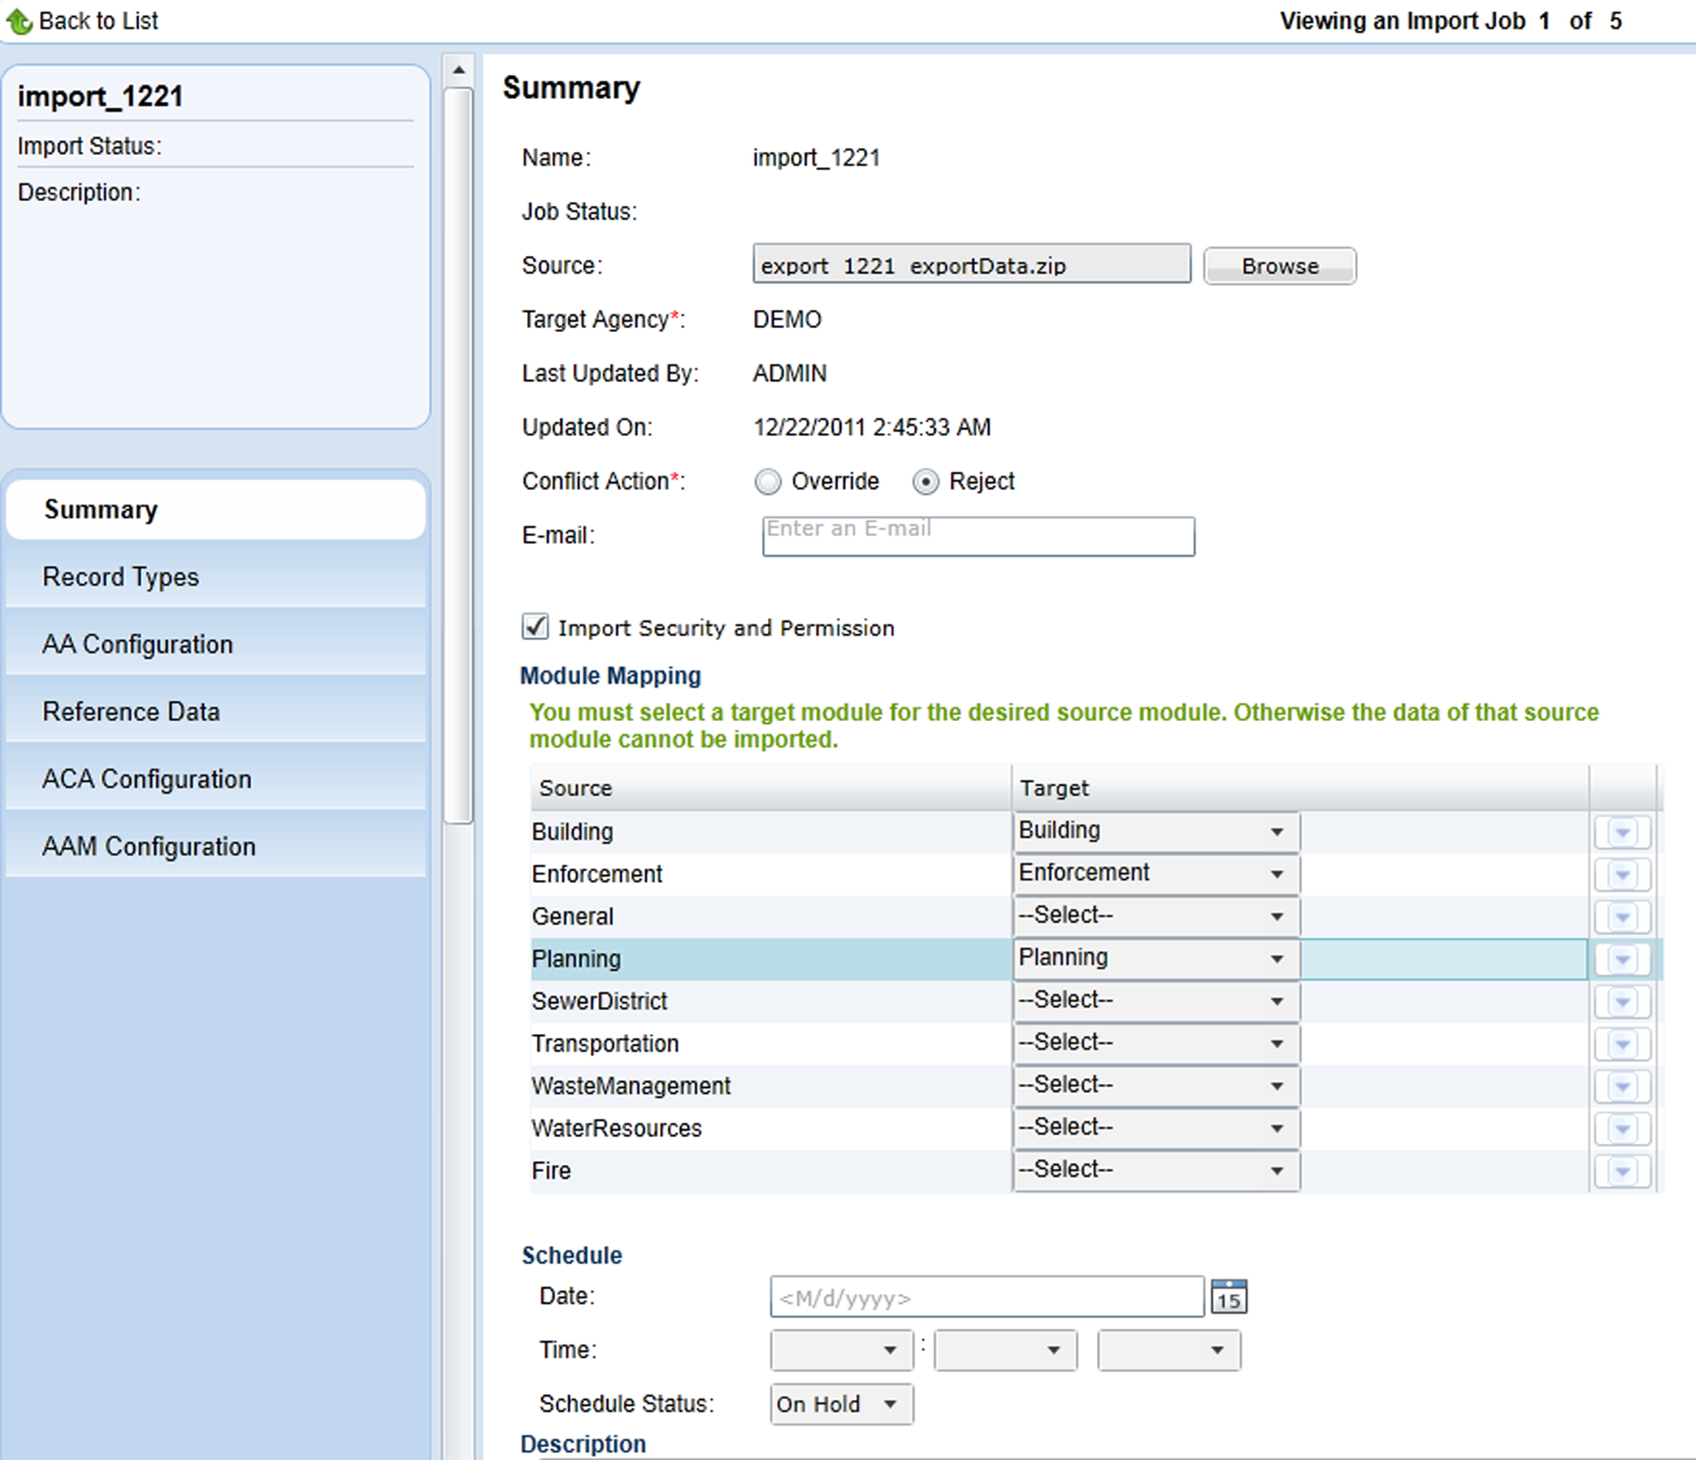This screenshot has height=1460, width=1696.
Task: Click the Back to List arrow icon
Action: coord(18,22)
